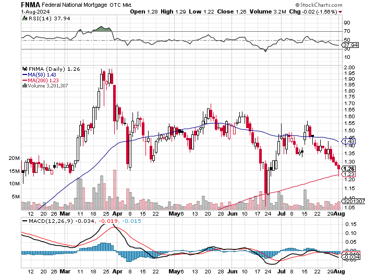365x276 pixels.
Task: Click the black MACD legend line marker
Action: click(x=25, y=221)
